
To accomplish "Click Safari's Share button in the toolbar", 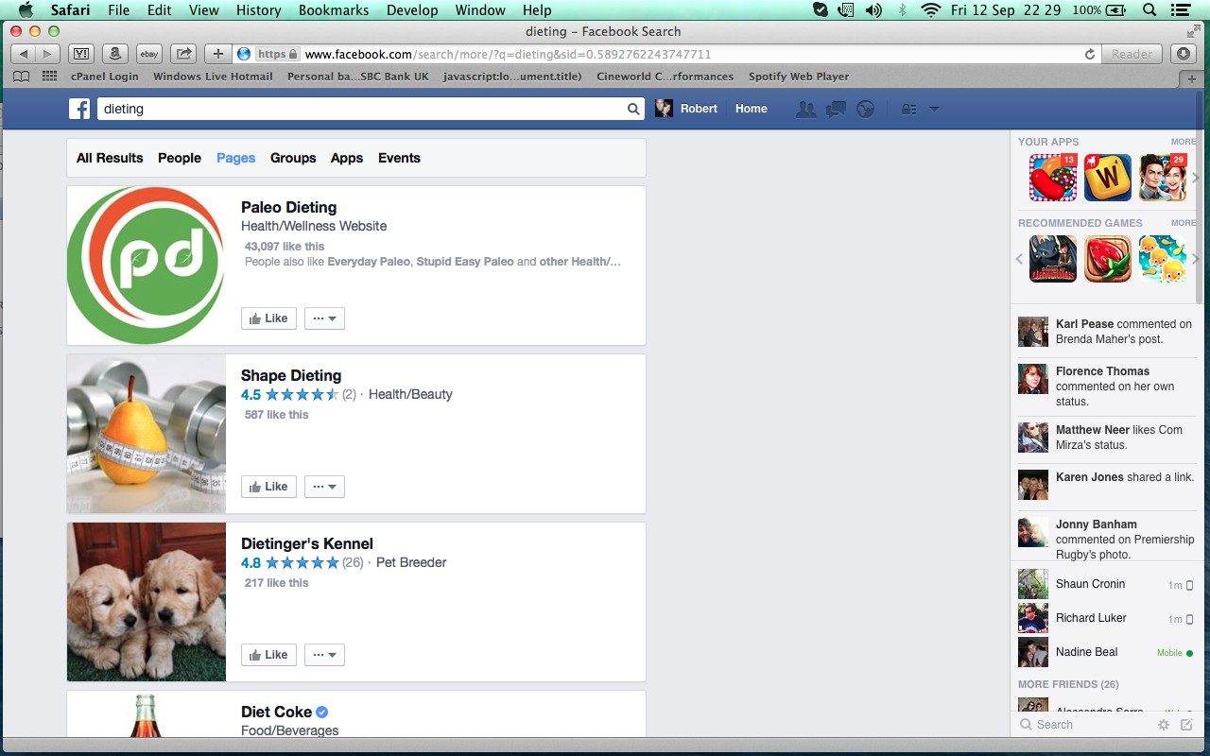I will (x=184, y=54).
